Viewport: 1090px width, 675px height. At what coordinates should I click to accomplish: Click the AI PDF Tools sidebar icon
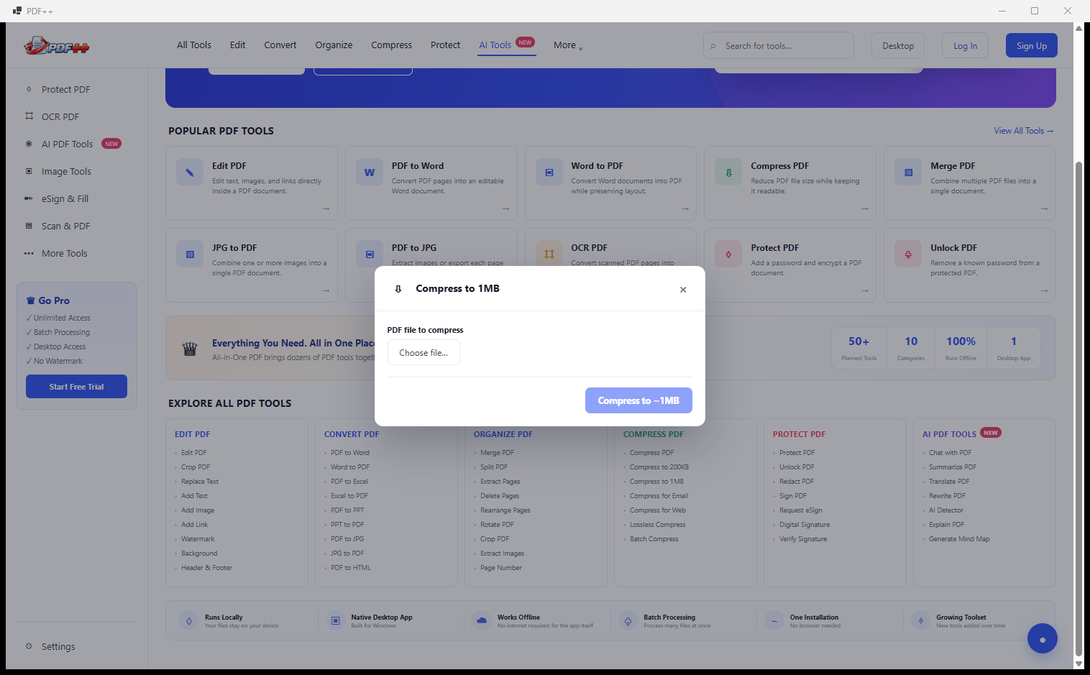[29, 144]
